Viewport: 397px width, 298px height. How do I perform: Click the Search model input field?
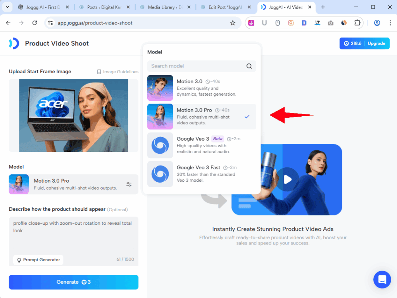pyautogui.click(x=196, y=66)
